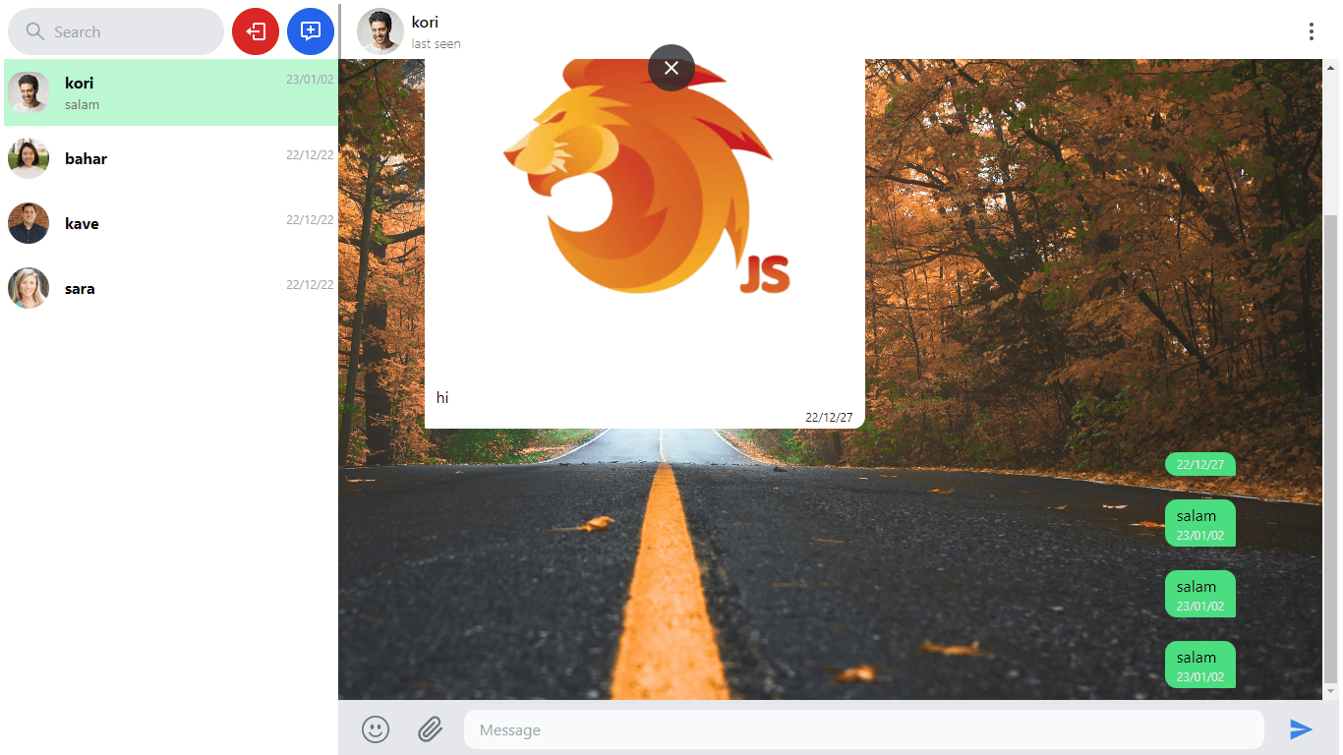Click the 'hi' caption text
Viewport: 1343px width, 755px height.
[442, 397]
